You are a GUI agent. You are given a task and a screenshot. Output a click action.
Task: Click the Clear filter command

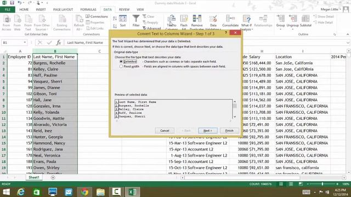149,16
